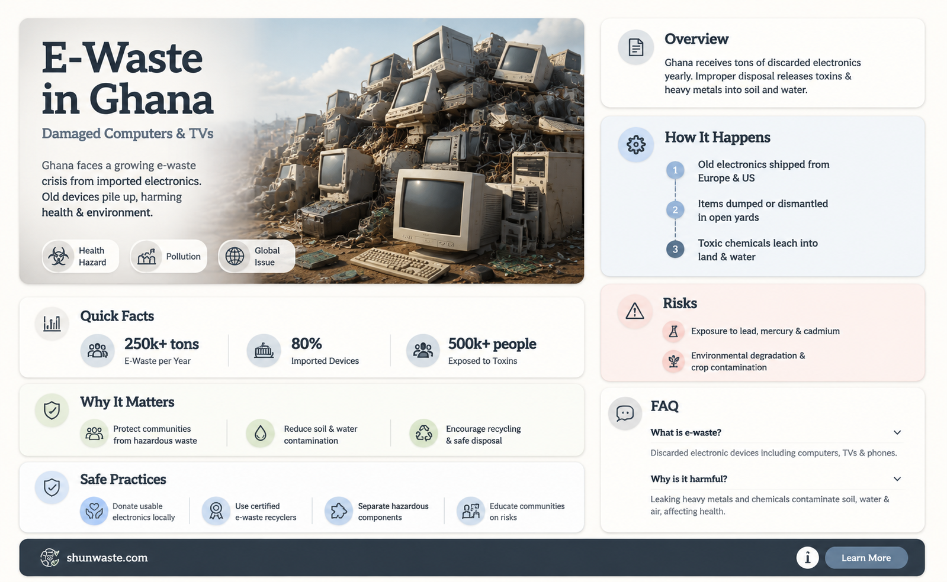The width and height of the screenshot is (947, 582).
Task: Click the "80%" statistic
Action: [x=306, y=344]
